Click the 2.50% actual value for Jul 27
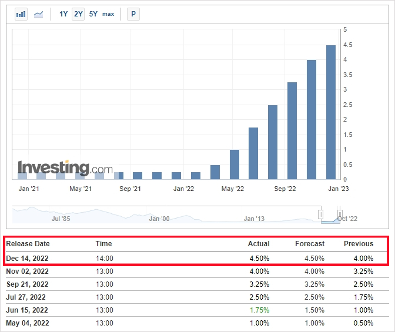This screenshot has height=332, width=395. [x=259, y=297]
